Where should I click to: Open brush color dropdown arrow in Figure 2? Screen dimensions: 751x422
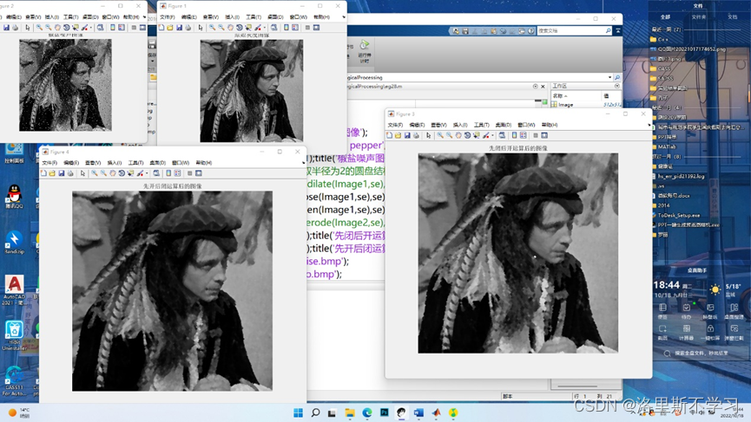(x=91, y=28)
